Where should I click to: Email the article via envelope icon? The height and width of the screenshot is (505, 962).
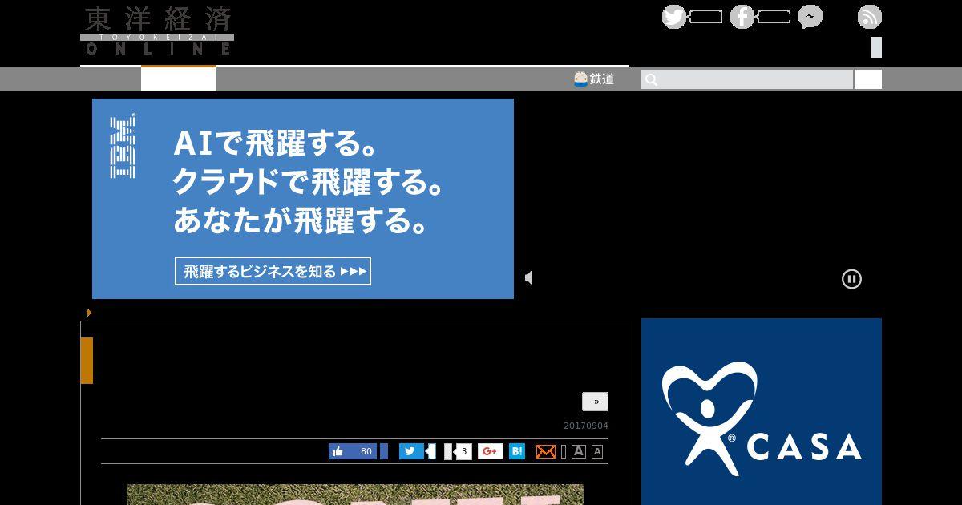(x=546, y=451)
